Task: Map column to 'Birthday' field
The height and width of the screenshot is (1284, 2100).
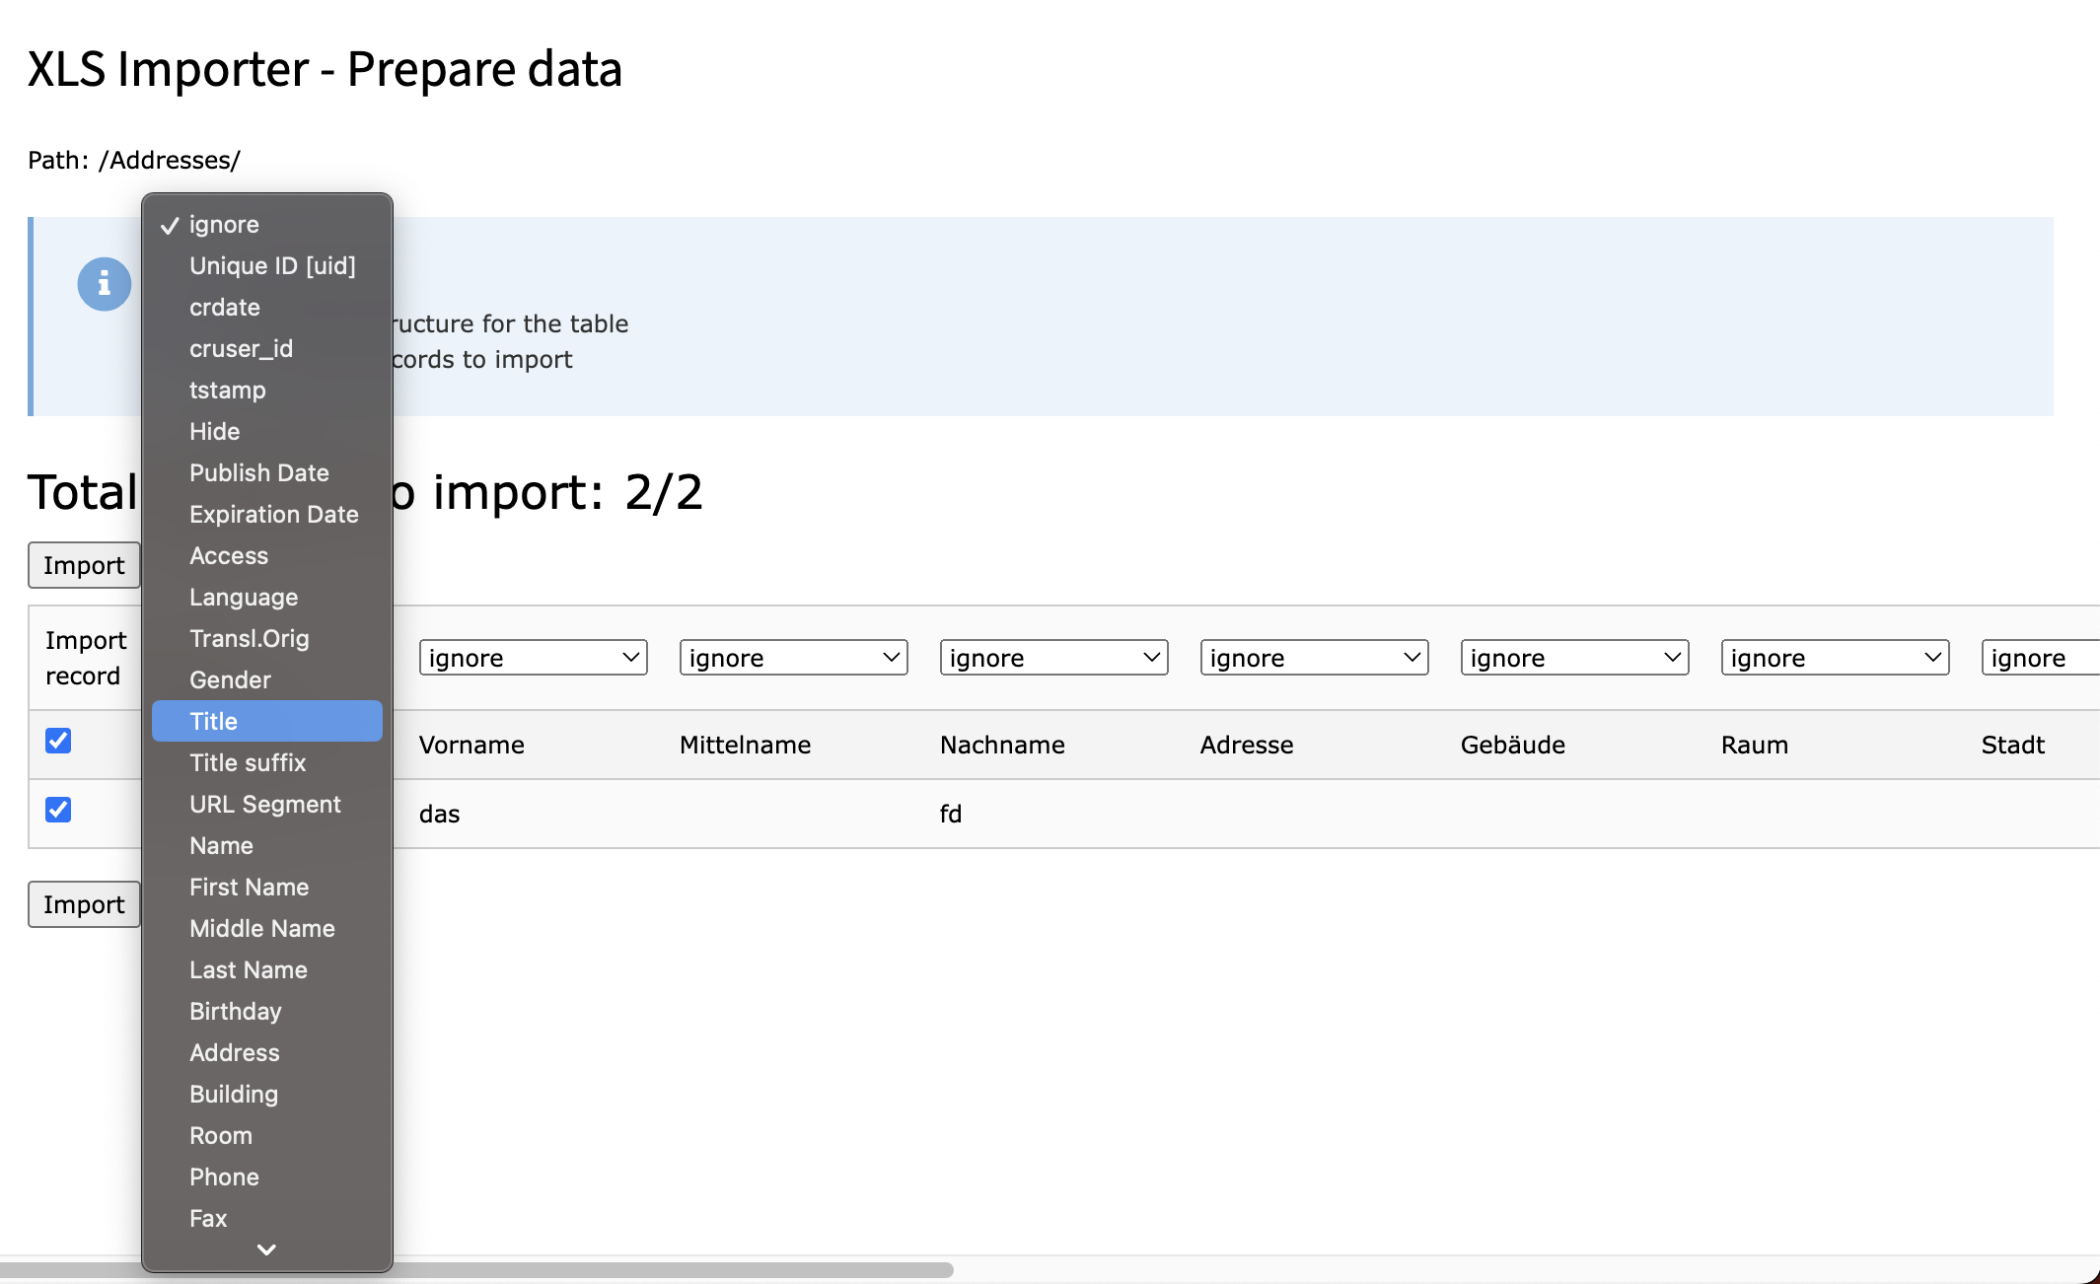Action: click(267, 1012)
